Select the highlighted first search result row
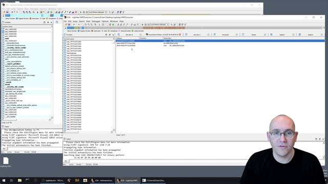 pos(220,41)
